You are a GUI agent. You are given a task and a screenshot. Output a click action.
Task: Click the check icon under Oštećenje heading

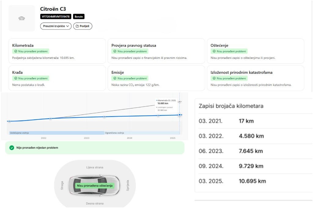point(214,52)
